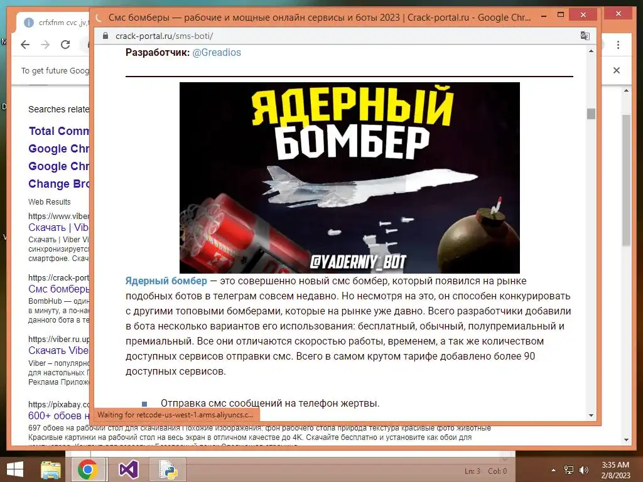Click back arrow in background Chrome window
The height and width of the screenshot is (482, 643).
(25, 45)
